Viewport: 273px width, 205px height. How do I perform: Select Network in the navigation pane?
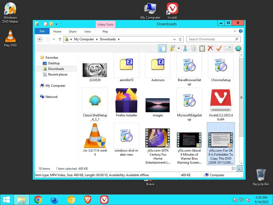[x=51, y=97]
